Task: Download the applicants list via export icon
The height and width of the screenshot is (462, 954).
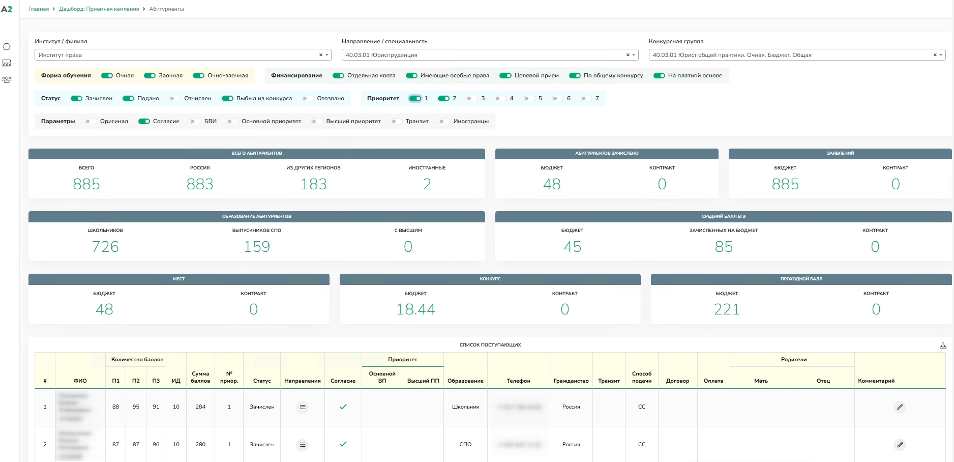Action: pos(942,345)
